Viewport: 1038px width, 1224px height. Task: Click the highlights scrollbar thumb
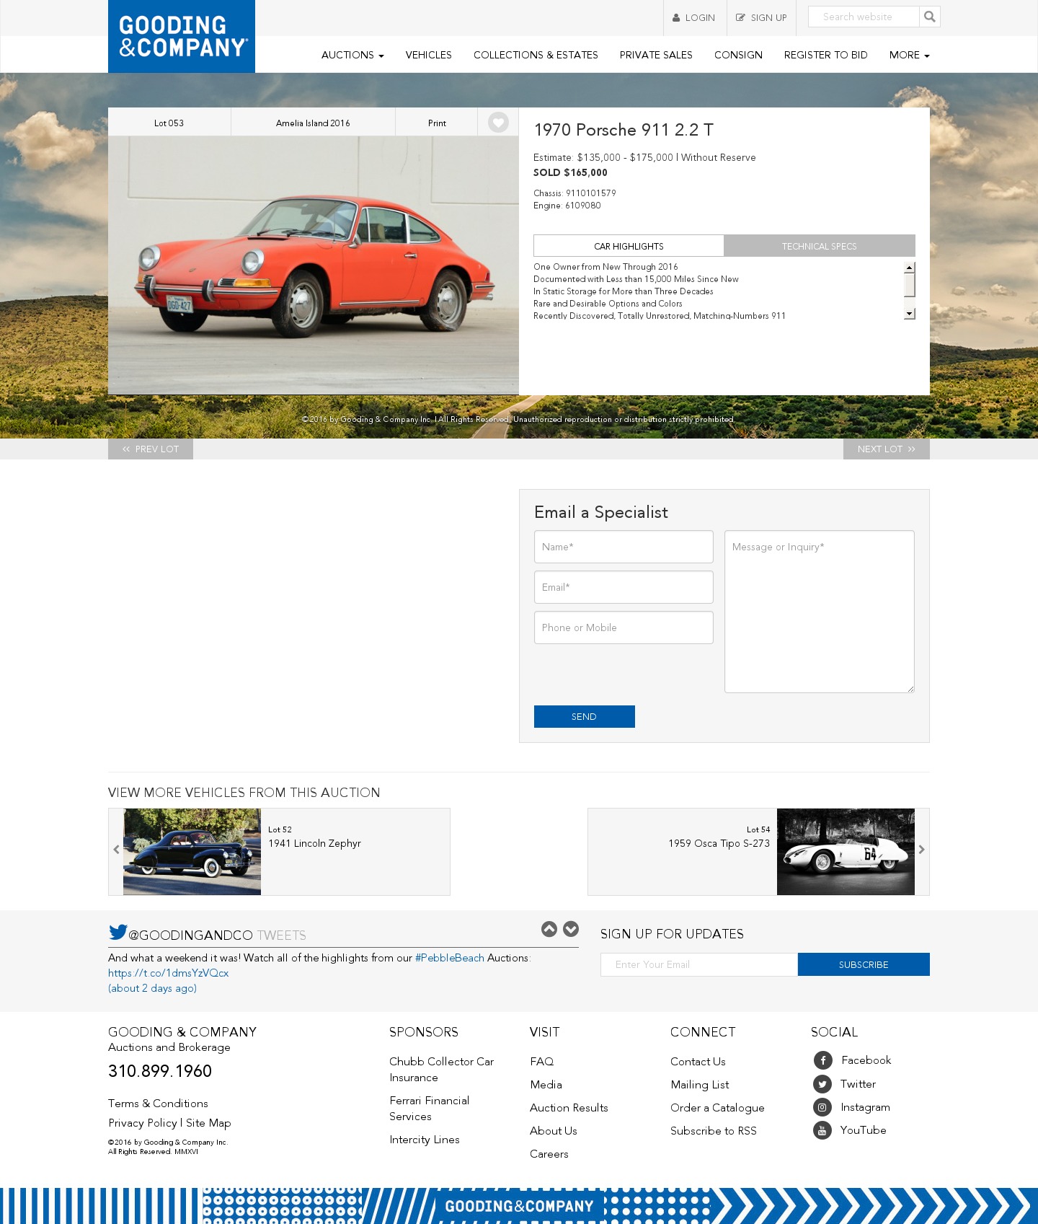(910, 284)
